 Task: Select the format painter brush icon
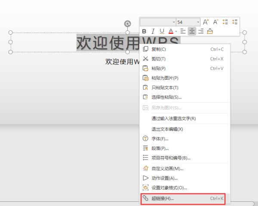(x=210, y=31)
